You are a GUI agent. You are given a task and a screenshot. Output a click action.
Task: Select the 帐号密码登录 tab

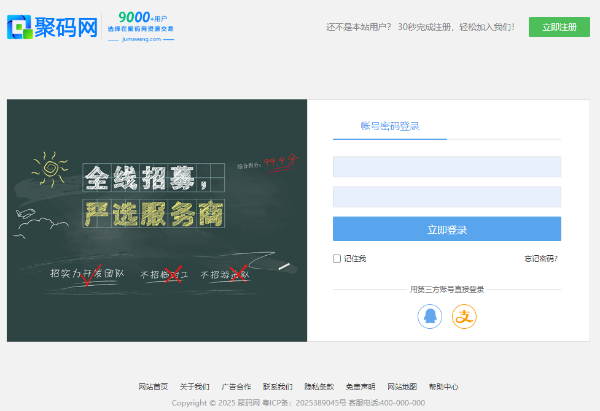390,126
